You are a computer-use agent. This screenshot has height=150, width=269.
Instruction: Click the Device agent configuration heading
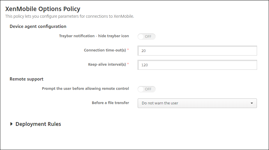tap(38, 26)
